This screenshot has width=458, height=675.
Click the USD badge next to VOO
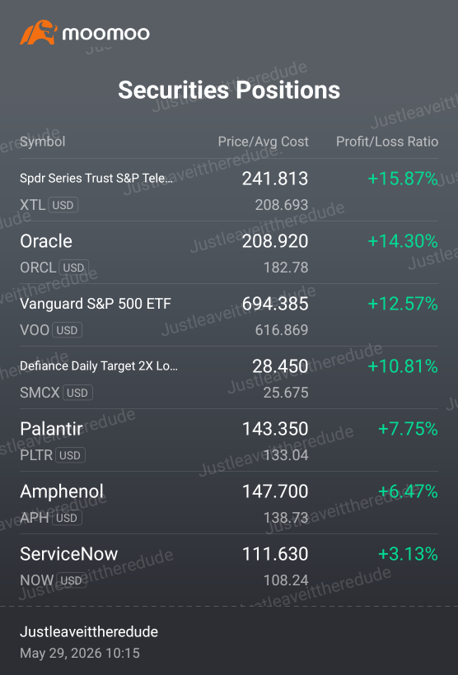[68, 330]
